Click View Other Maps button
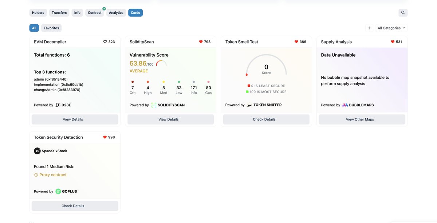The image size is (437, 223). click(x=362, y=119)
